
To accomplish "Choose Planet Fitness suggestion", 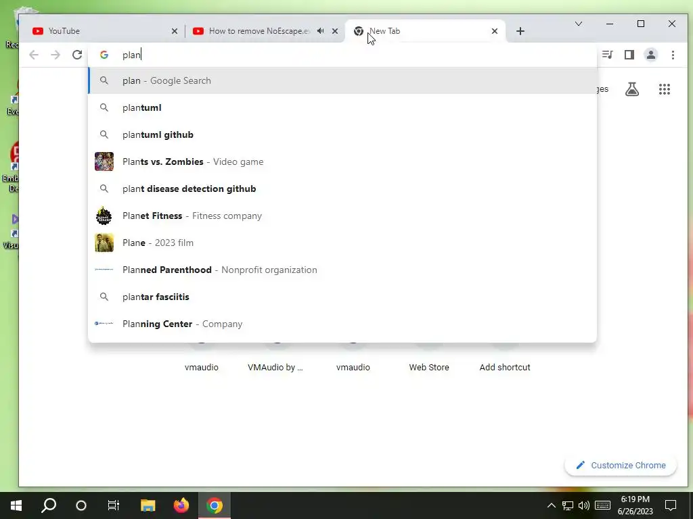I will (x=342, y=216).
